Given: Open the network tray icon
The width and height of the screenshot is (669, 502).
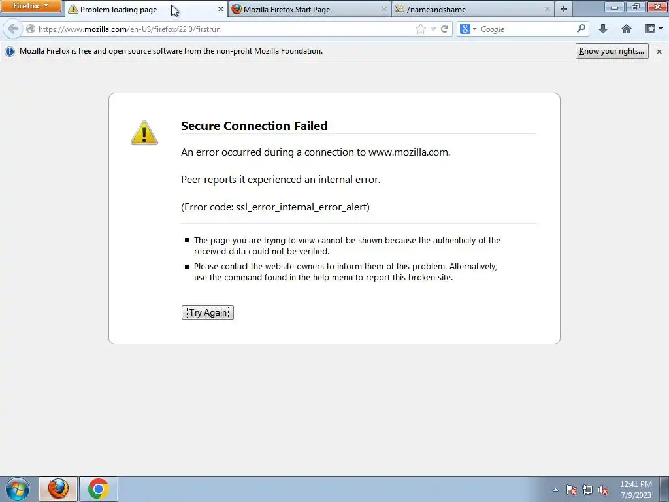Looking at the screenshot, I should 587,490.
